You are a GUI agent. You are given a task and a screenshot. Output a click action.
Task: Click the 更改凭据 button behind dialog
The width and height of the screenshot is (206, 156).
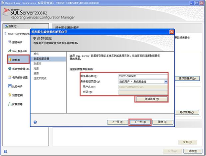click(x=187, y=112)
